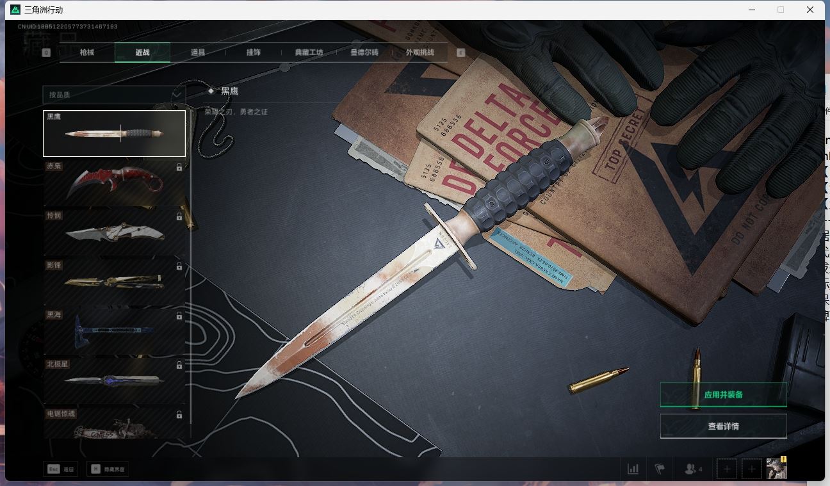The image size is (830, 486).
Task: Click the first empty squad slot plus
Action: point(727,469)
